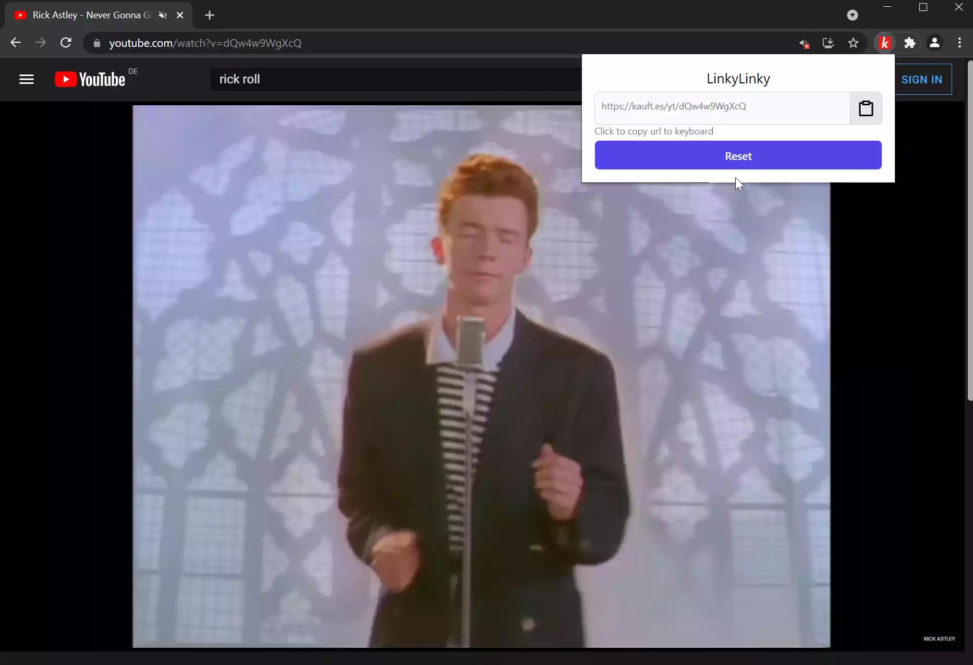Go back to previous page
Screen dimensions: 973x665
[x=16, y=43]
